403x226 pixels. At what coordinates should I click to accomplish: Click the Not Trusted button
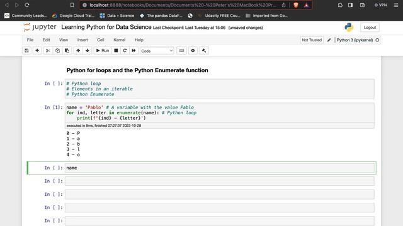click(x=312, y=40)
